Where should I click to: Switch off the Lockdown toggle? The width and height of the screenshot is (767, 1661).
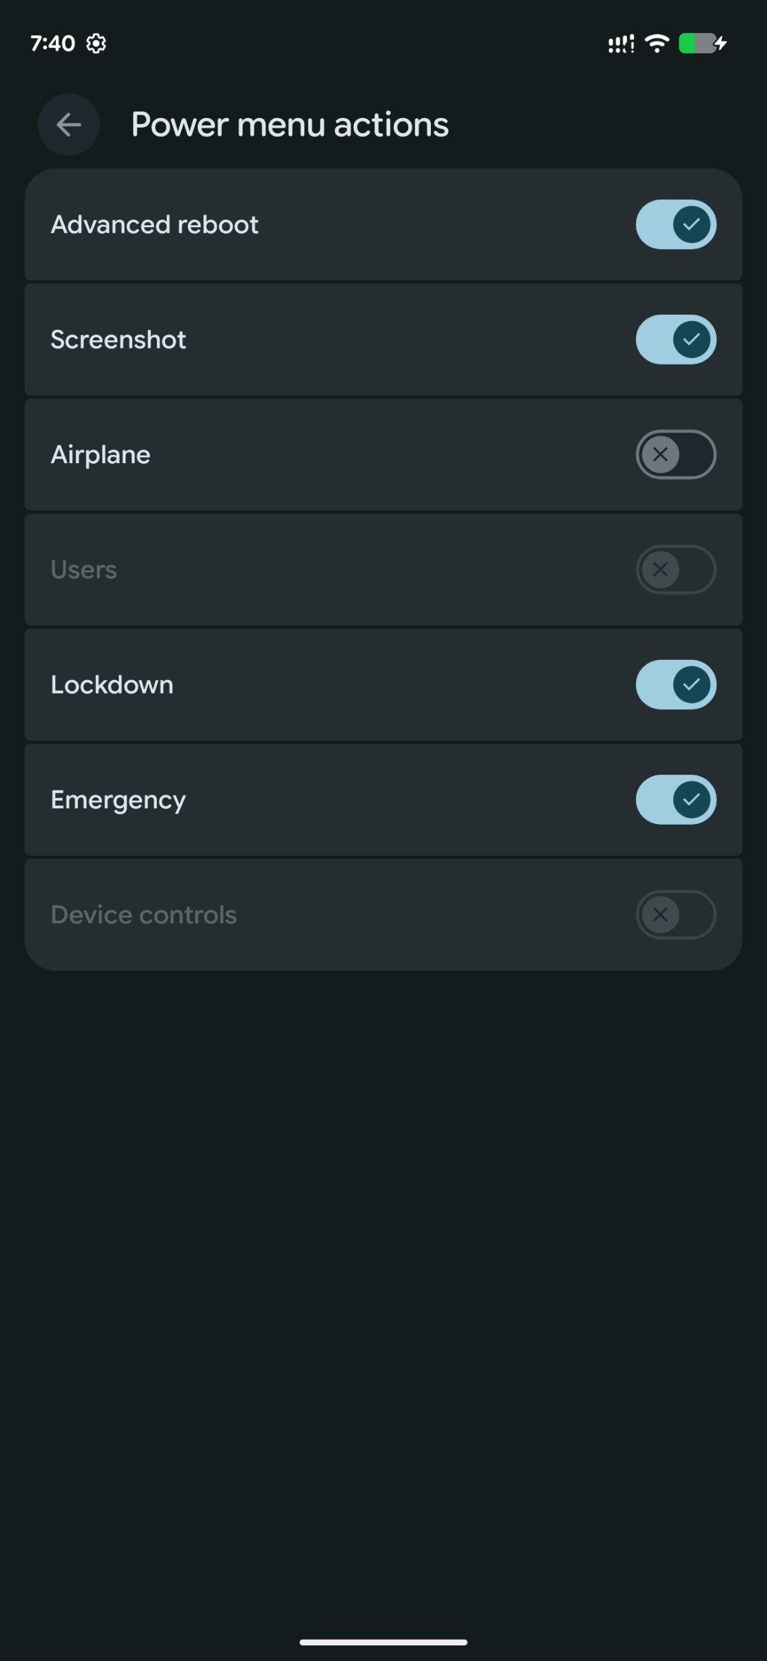tap(676, 685)
